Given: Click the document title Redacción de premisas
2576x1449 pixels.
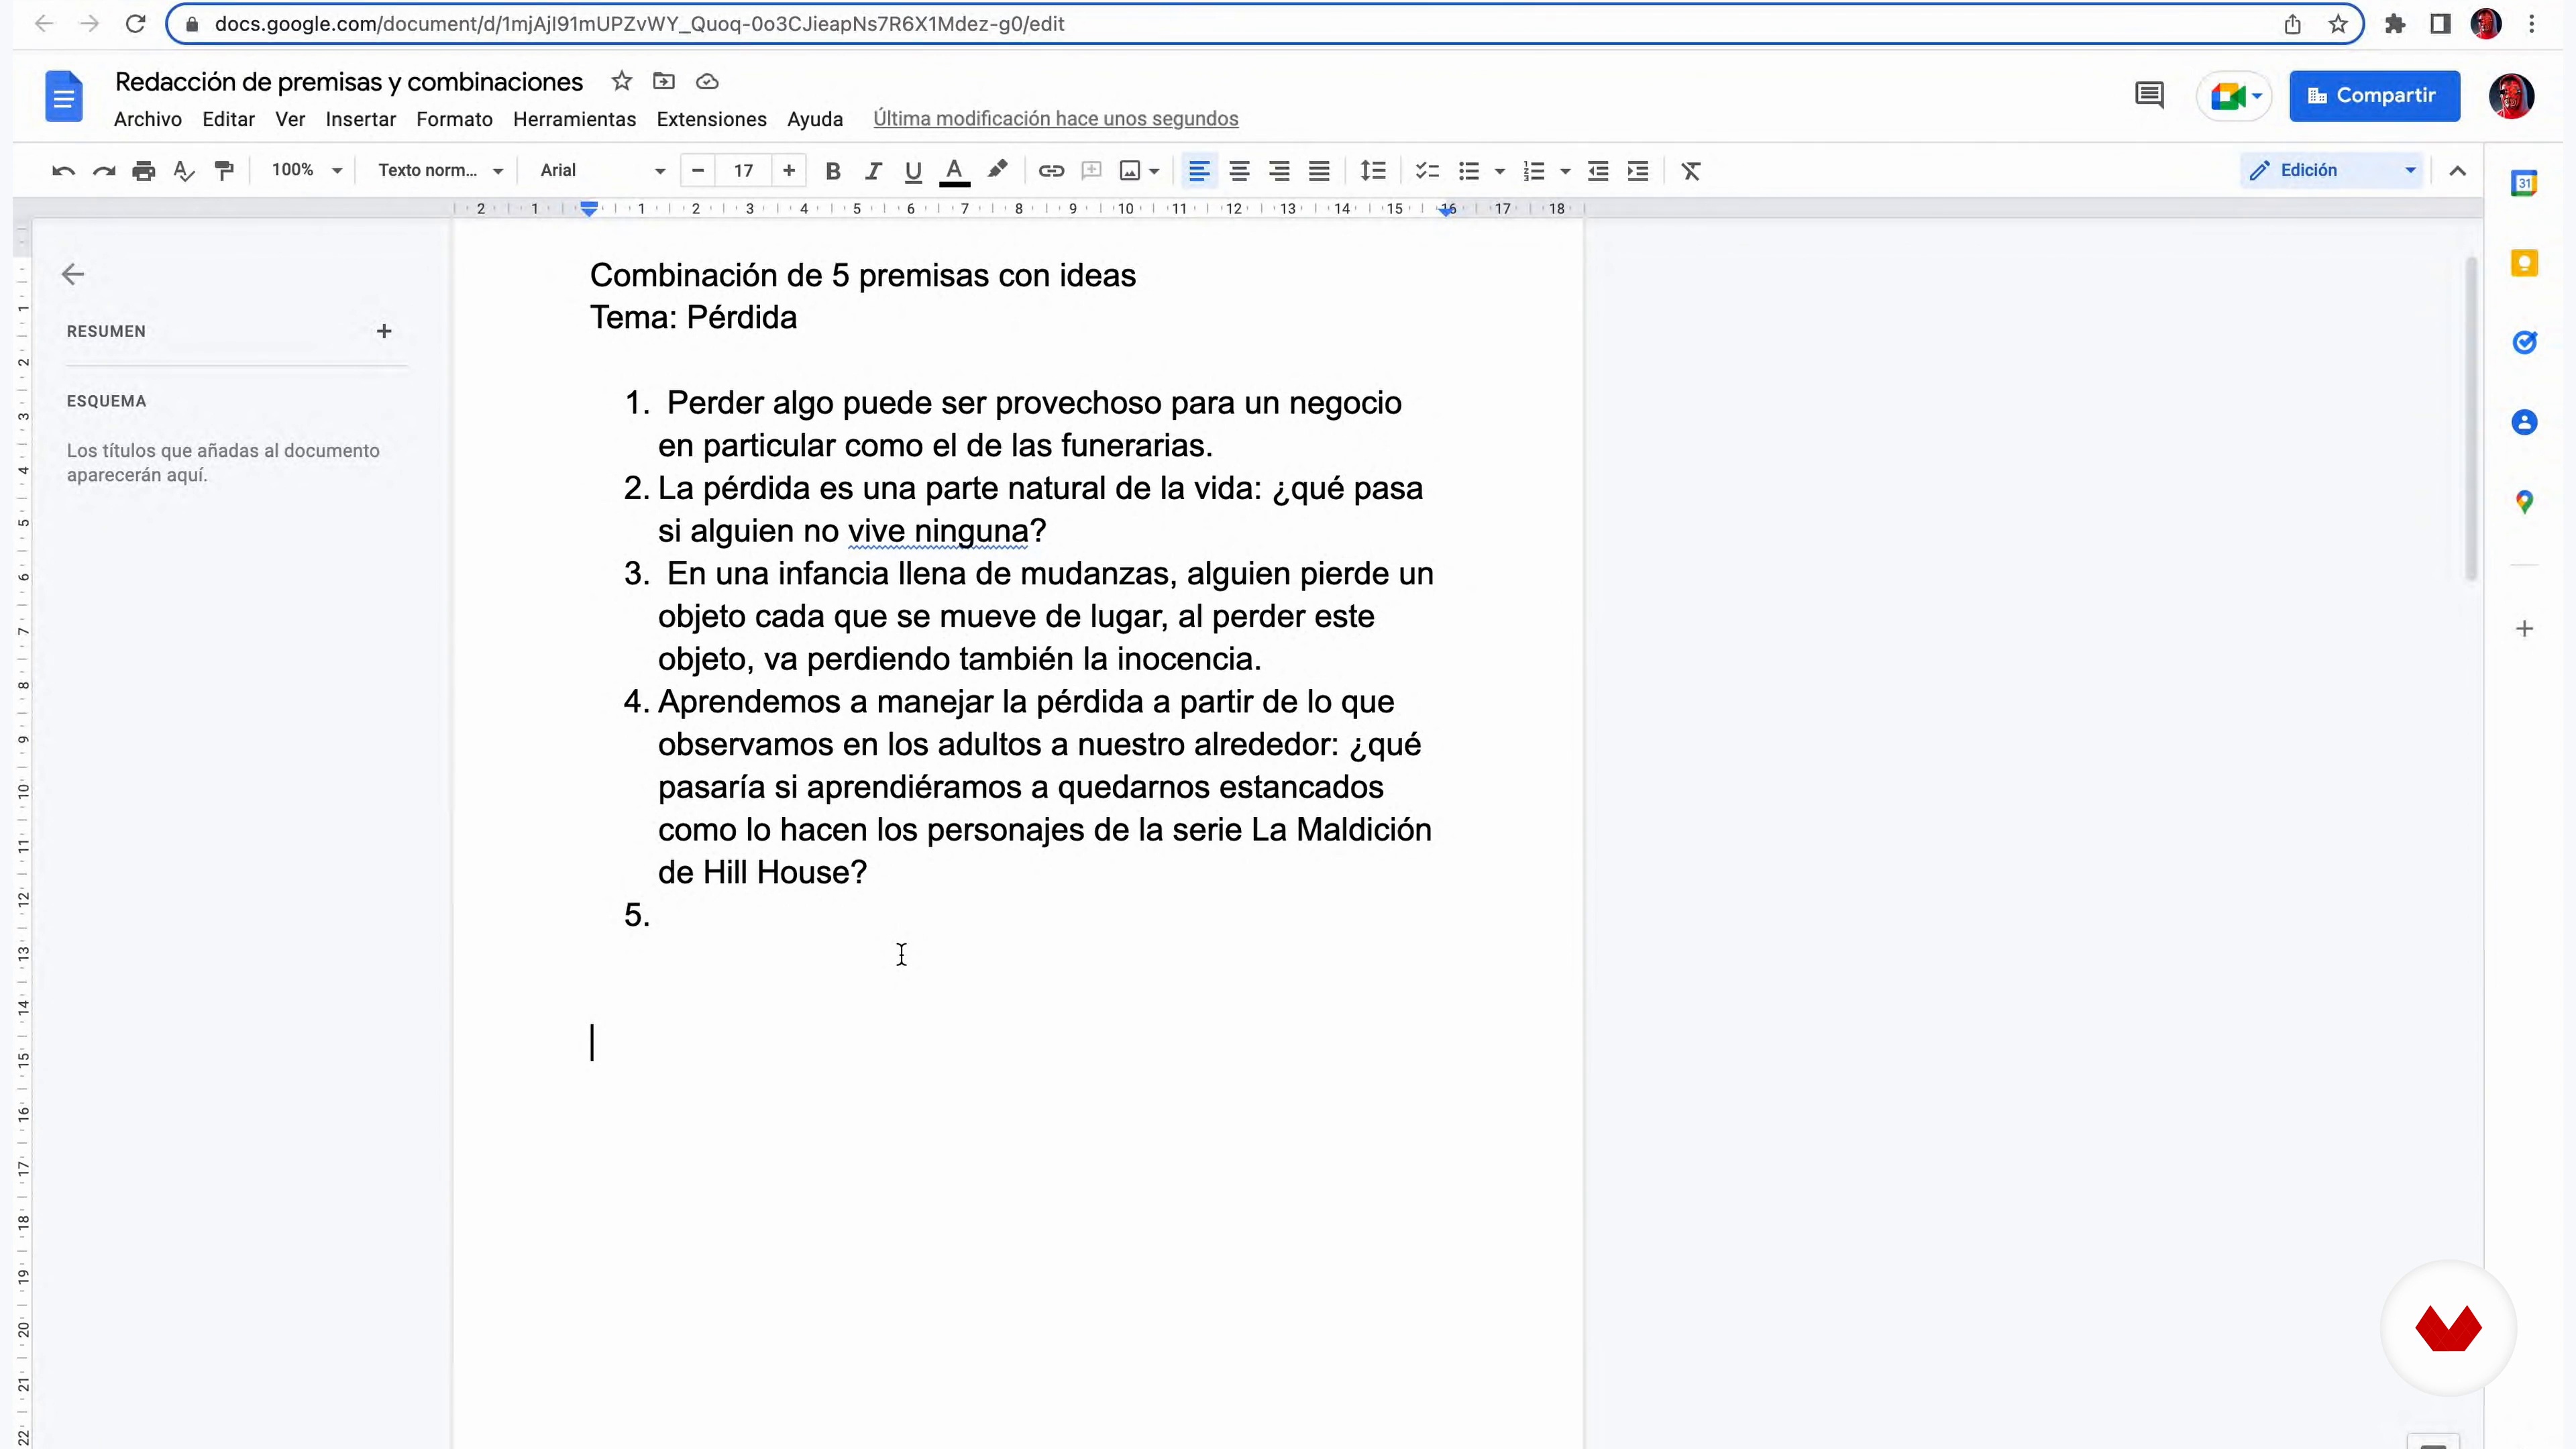Looking at the screenshot, I should point(349,82).
